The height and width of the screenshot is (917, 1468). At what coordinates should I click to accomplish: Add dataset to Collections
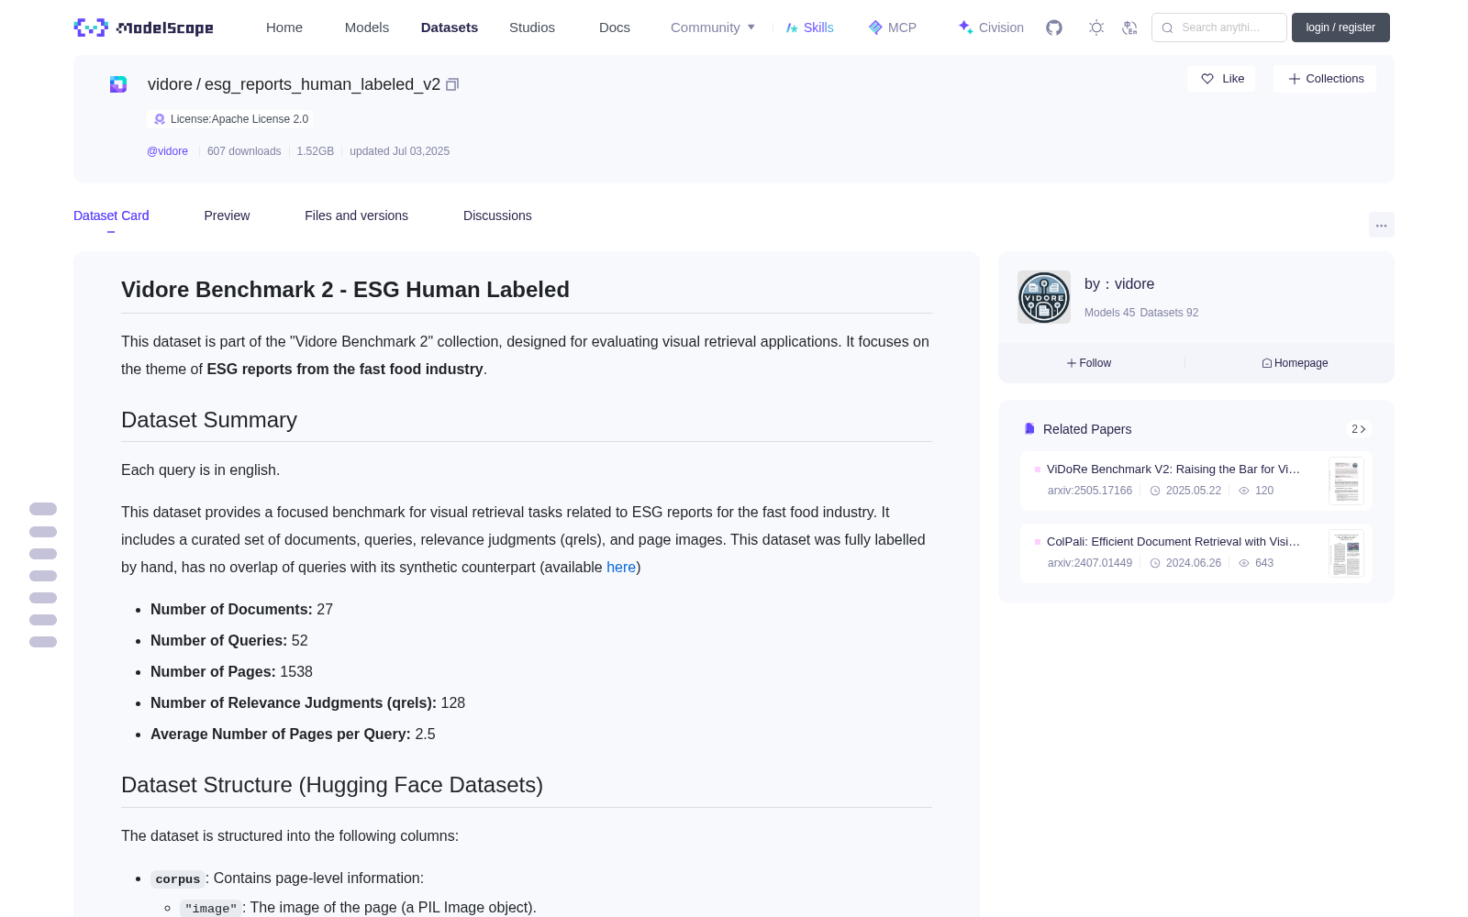click(x=1325, y=79)
